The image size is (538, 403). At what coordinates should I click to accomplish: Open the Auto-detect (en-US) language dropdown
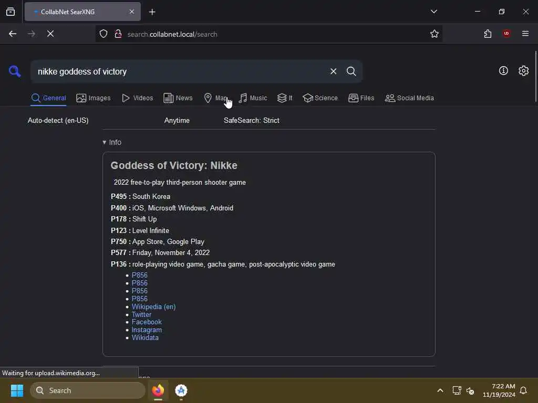(x=58, y=120)
